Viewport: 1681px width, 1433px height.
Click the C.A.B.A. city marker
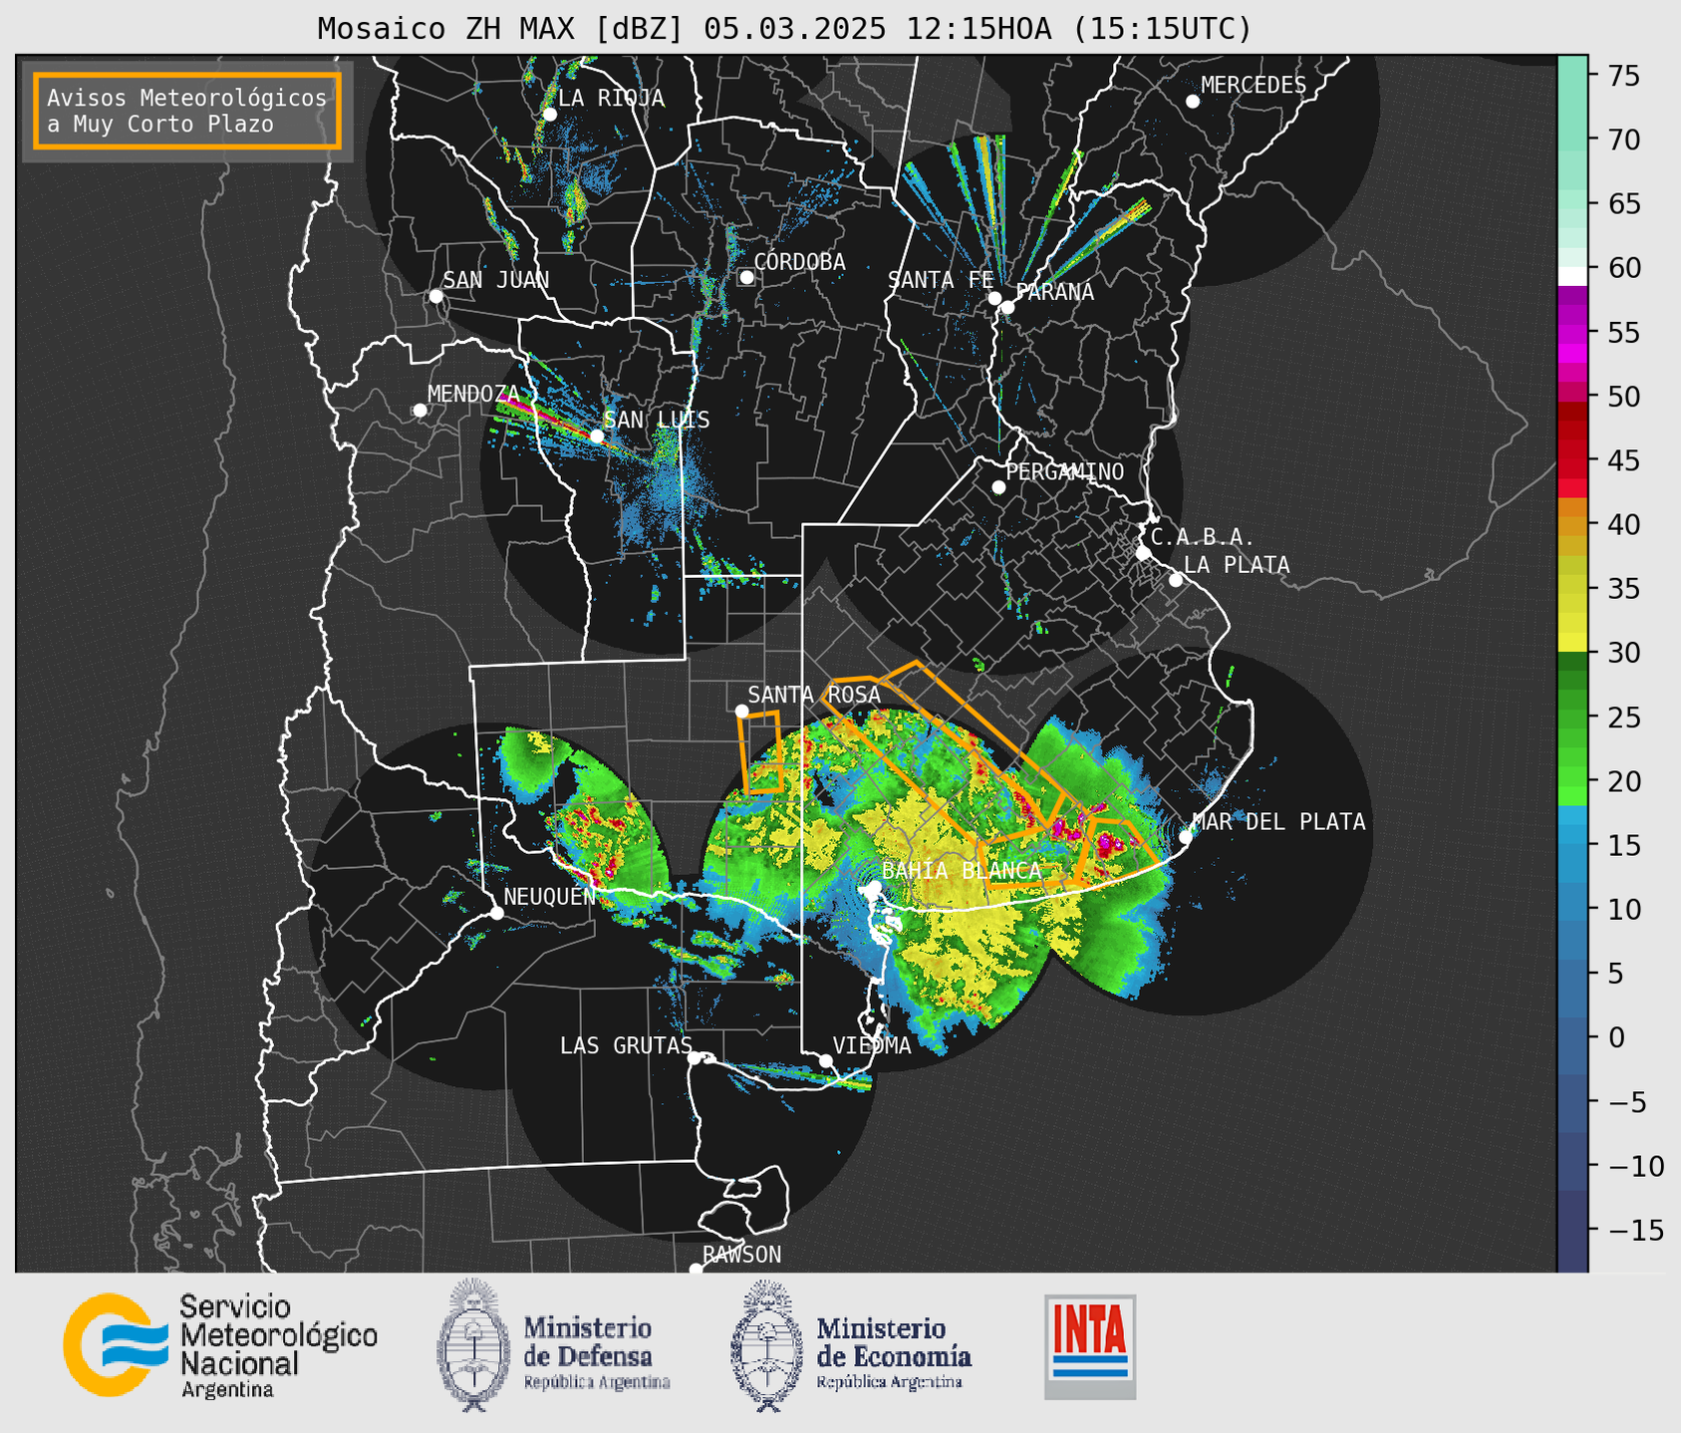1143,552
